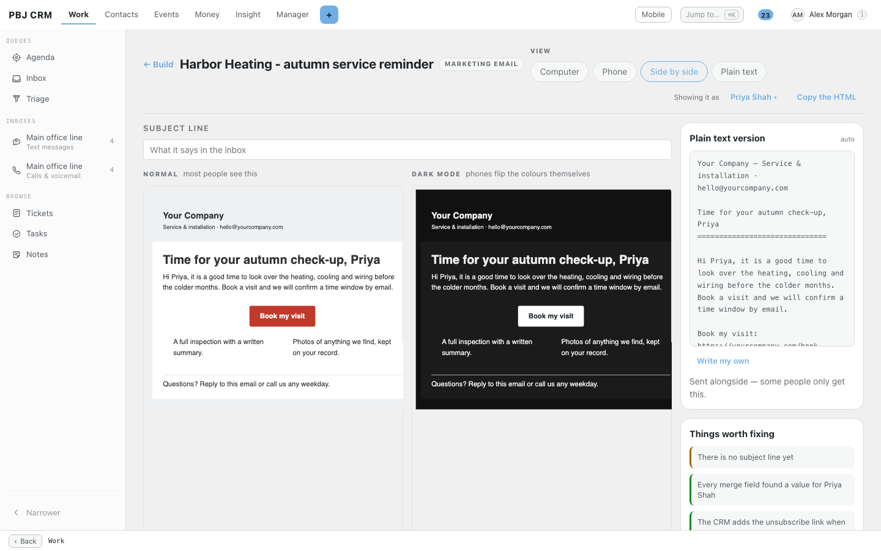Image resolution: width=881 pixels, height=551 pixels.
Task: Select the Plain text view
Action: [738, 72]
